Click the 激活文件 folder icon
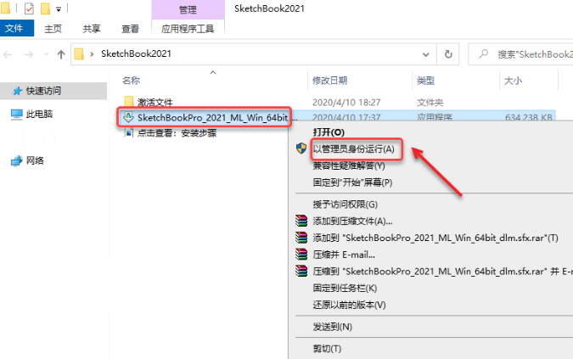573x359 pixels. click(129, 101)
